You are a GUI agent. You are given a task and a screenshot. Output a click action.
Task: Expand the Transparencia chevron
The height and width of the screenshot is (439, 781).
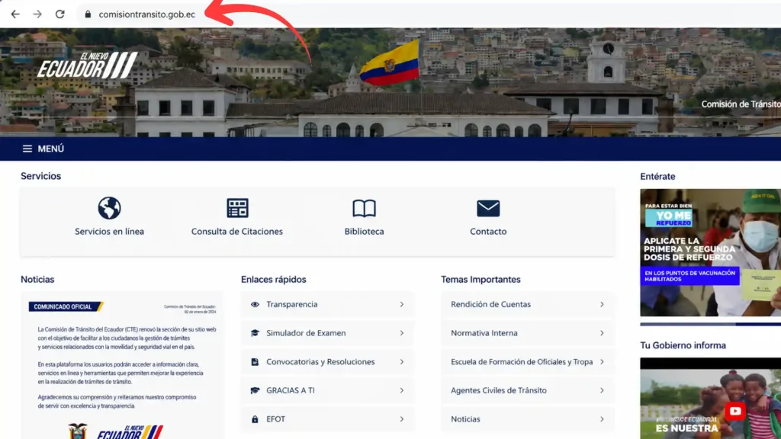[x=401, y=304]
